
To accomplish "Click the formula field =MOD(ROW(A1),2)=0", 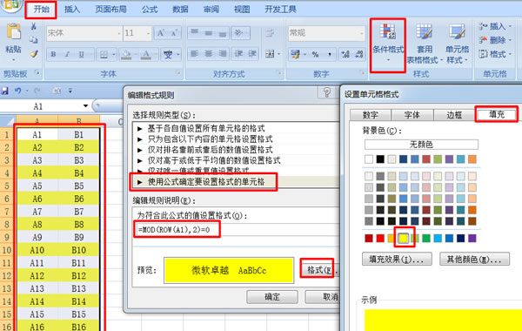I will pos(237,229).
